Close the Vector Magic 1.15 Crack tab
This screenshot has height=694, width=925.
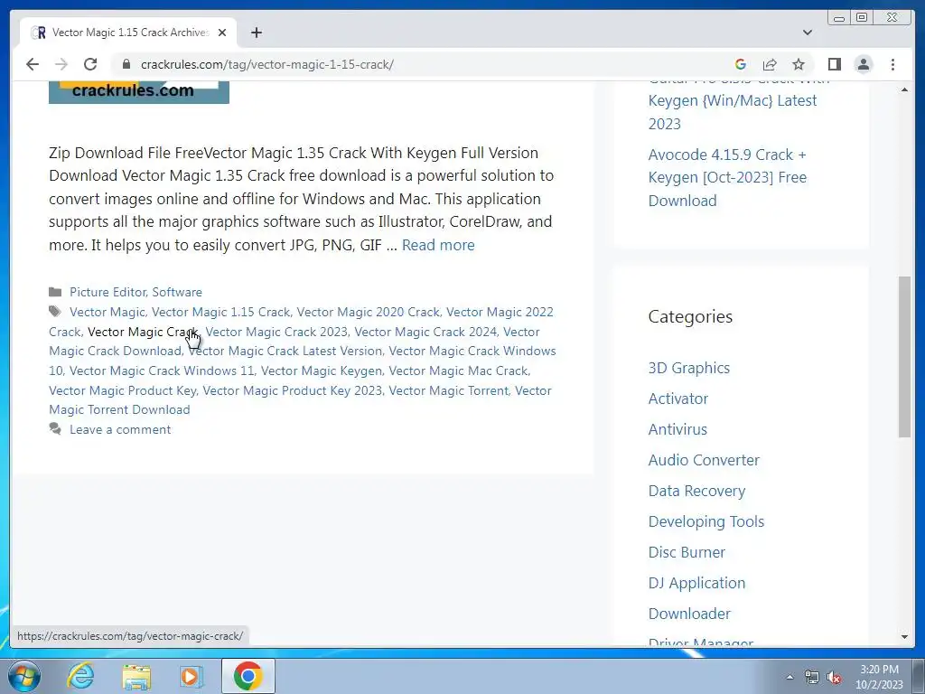pos(222,33)
